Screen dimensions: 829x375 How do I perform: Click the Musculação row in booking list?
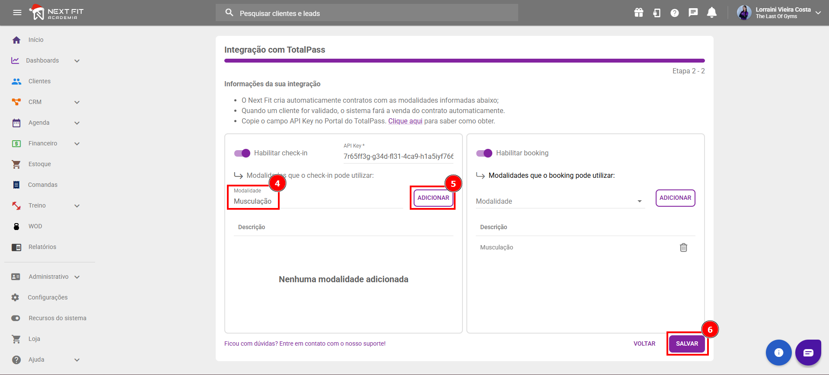click(x=585, y=247)
